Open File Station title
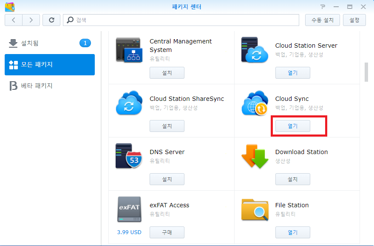374x246 pixels. pyautogui.click(x=292, y=206)
